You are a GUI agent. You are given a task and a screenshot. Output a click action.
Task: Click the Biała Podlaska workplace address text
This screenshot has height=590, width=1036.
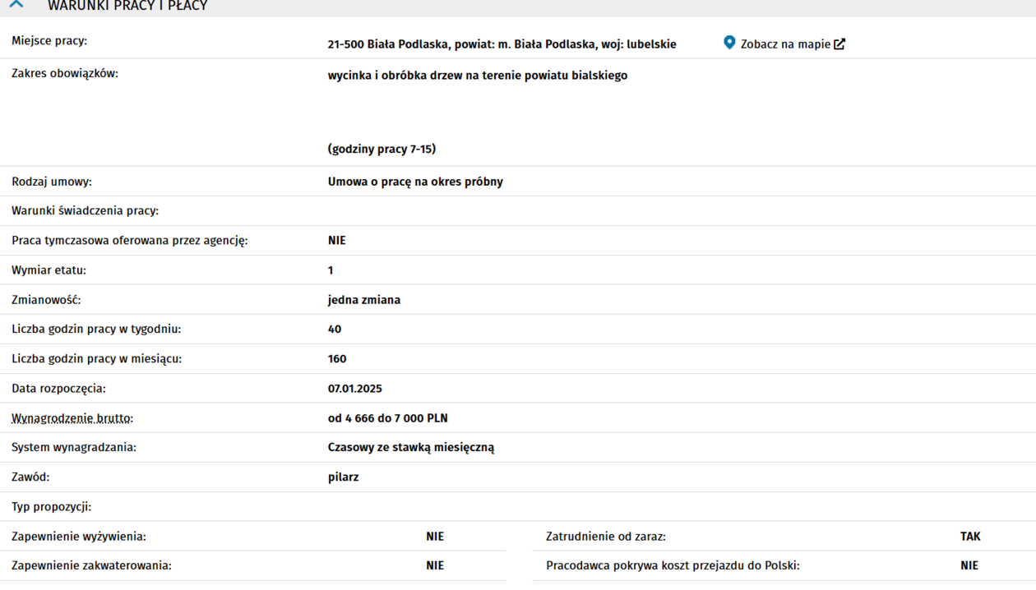coord(502,44)
